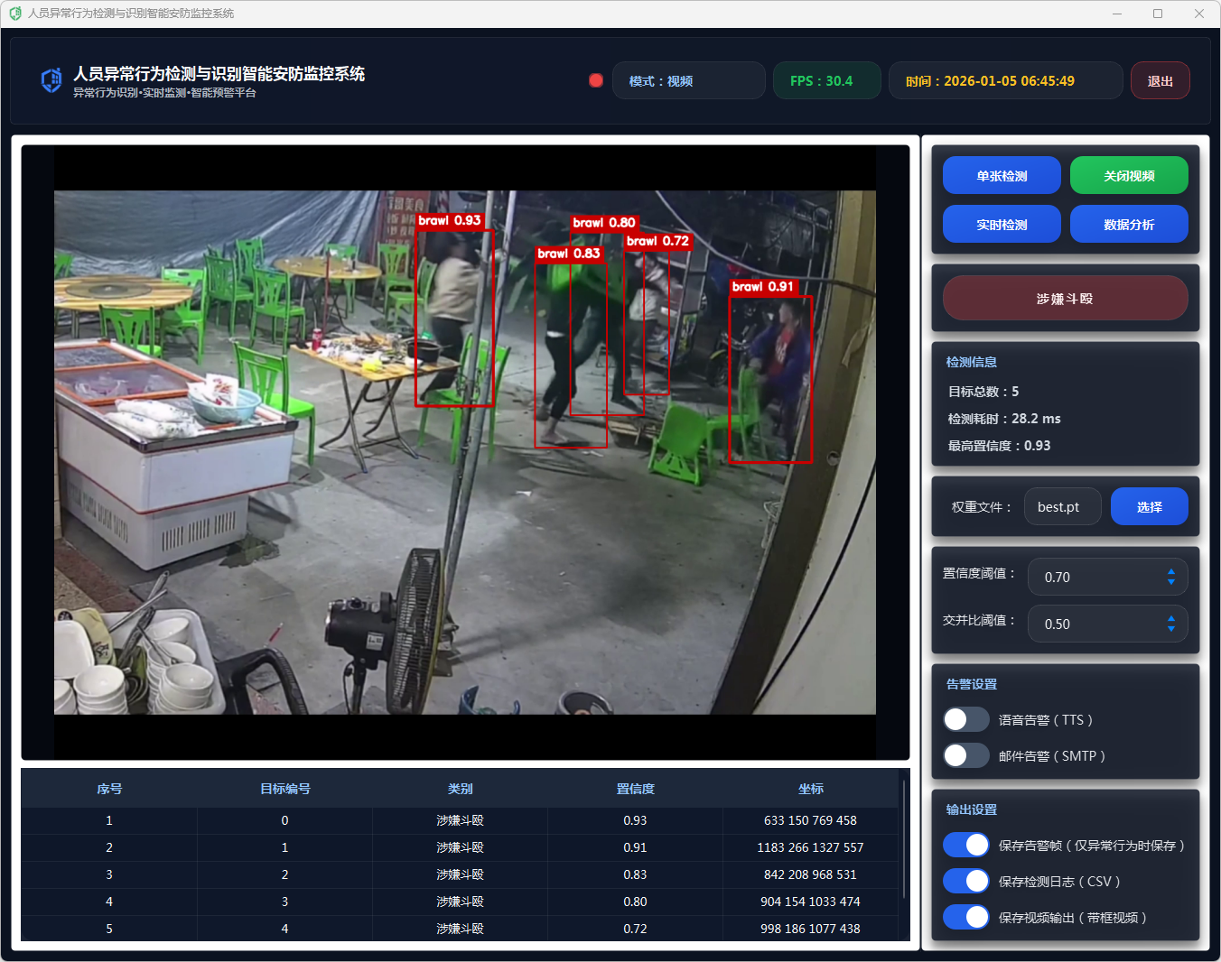Screen dimensions: 1221x962
Task: Click the best.pt weights file field
Action: point(1062,507)
